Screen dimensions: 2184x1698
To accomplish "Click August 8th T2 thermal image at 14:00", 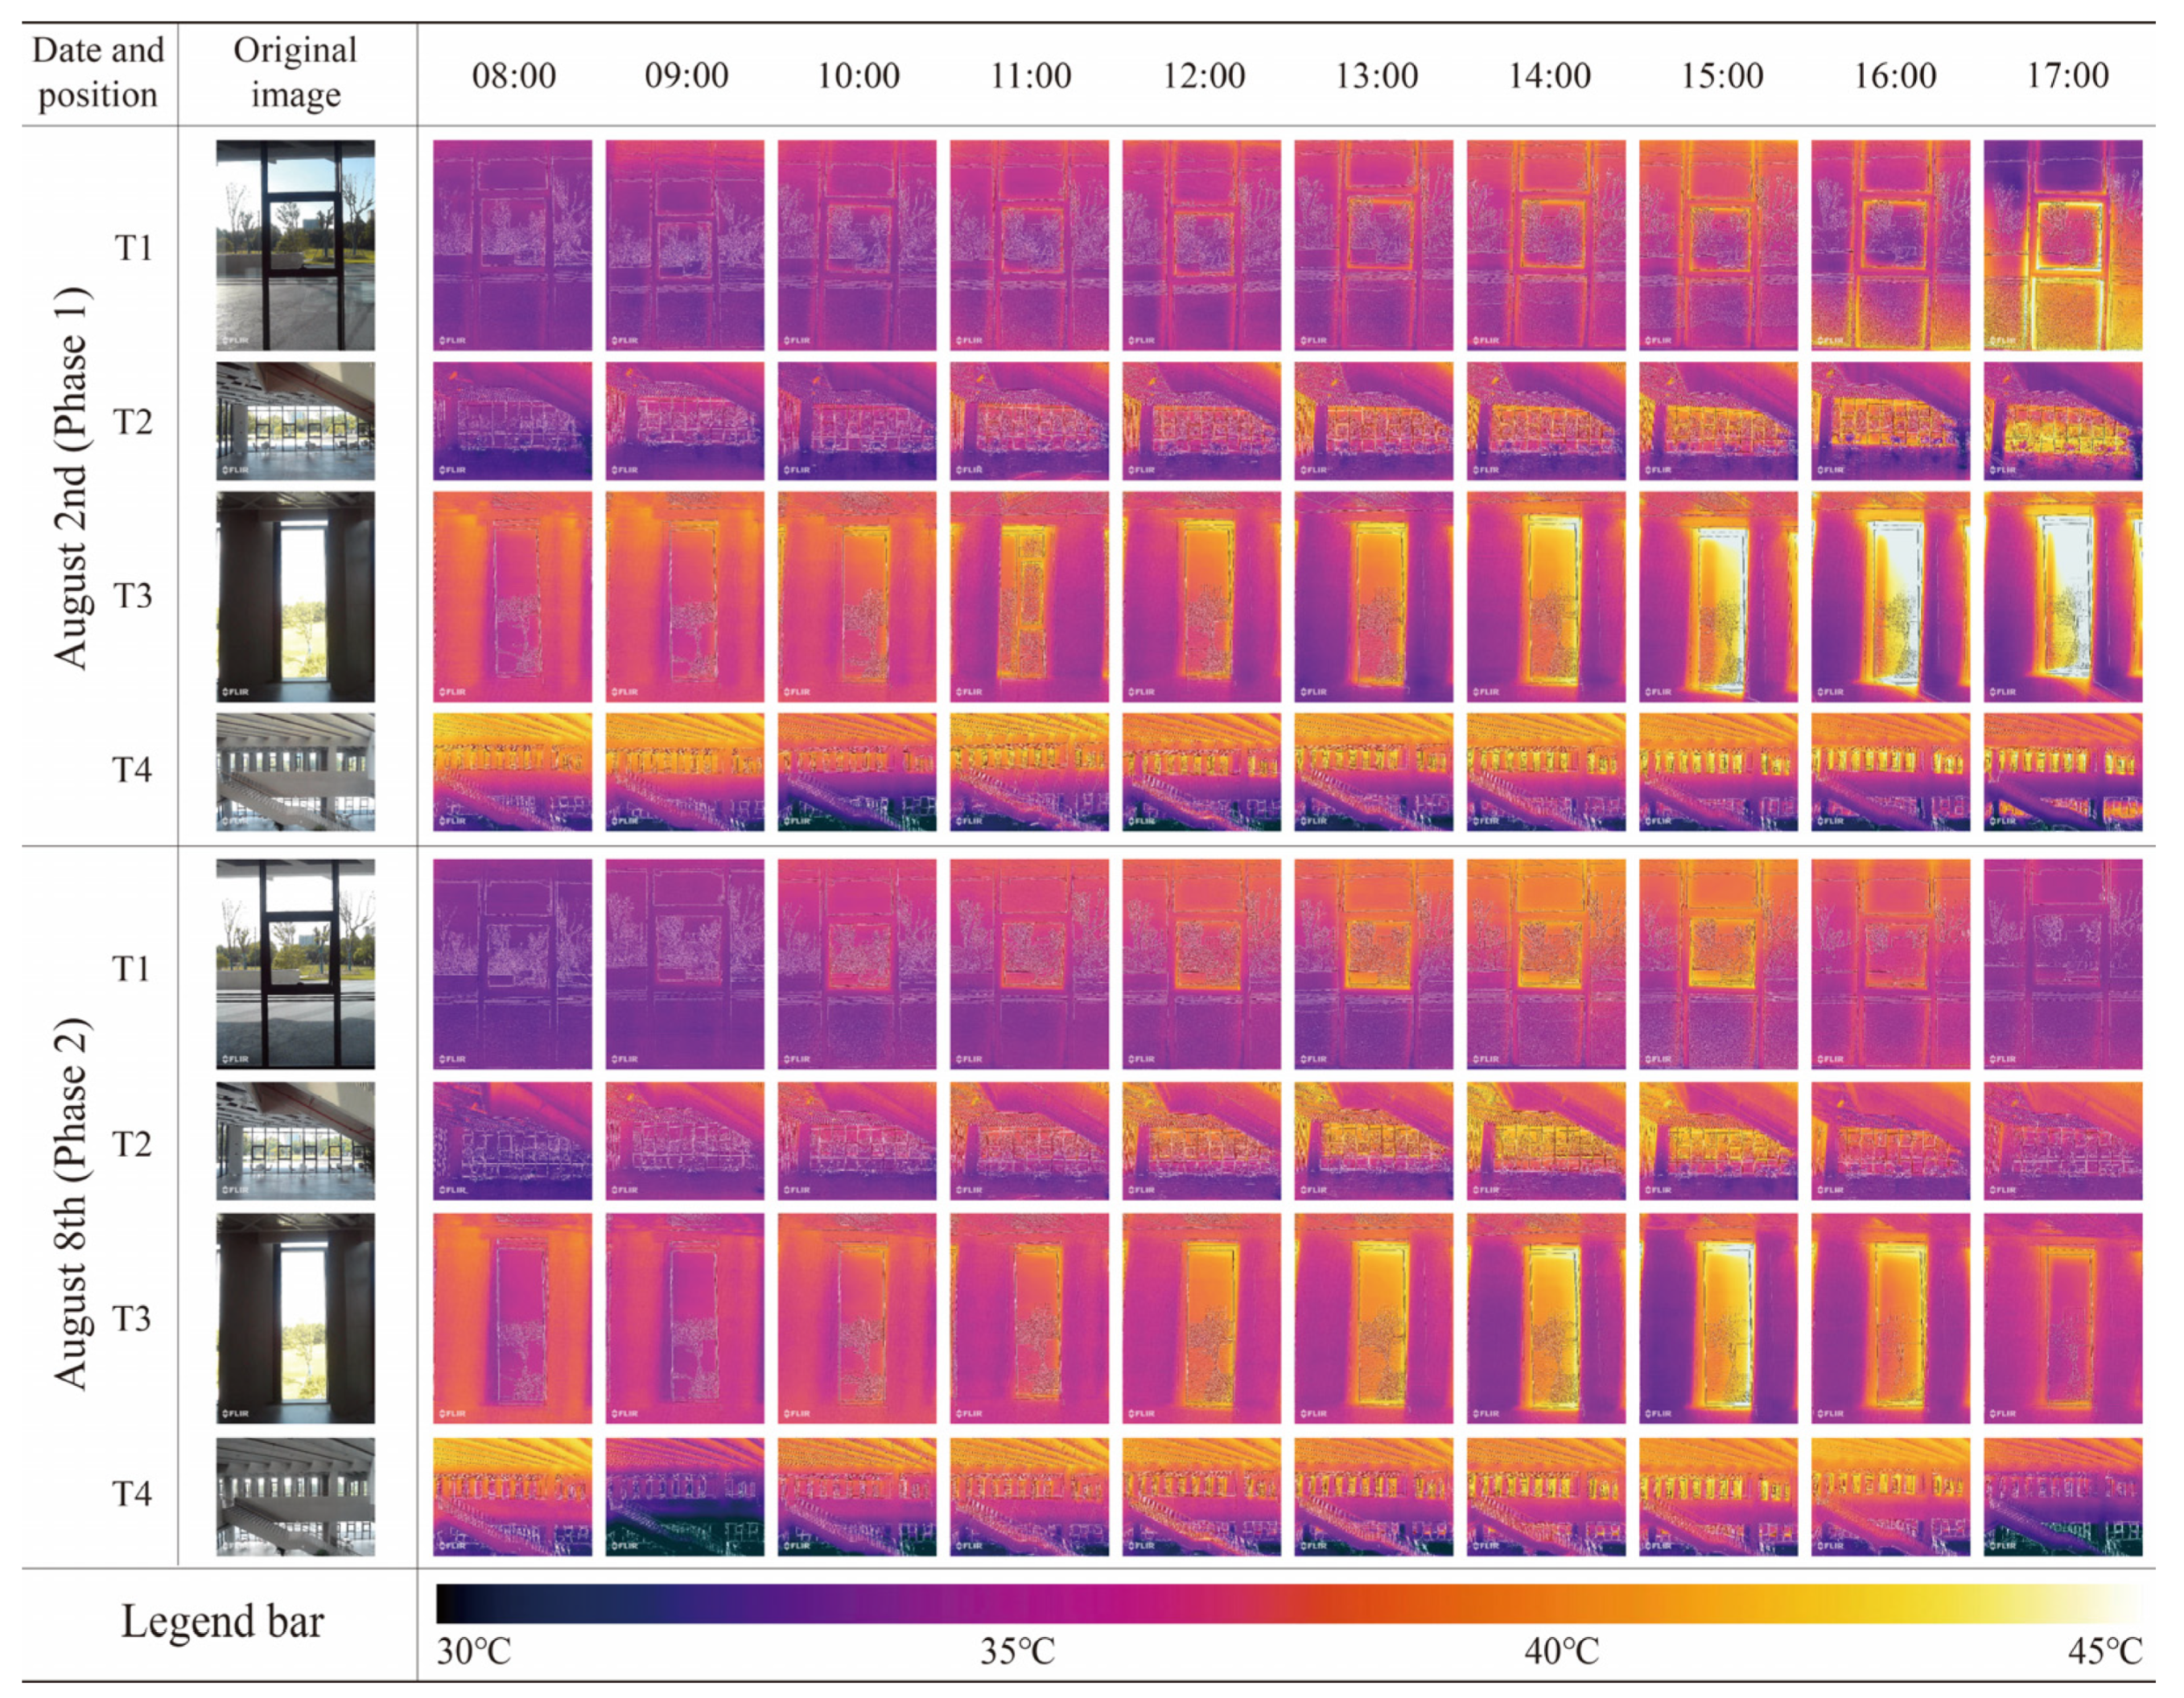I will [x=1545, y=1141].
